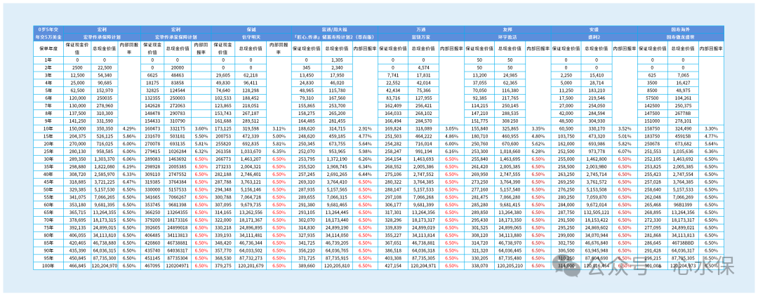This screenshot has width=758, height=296.
Task: Select the return rate '6.44%'
Action: 364,175
